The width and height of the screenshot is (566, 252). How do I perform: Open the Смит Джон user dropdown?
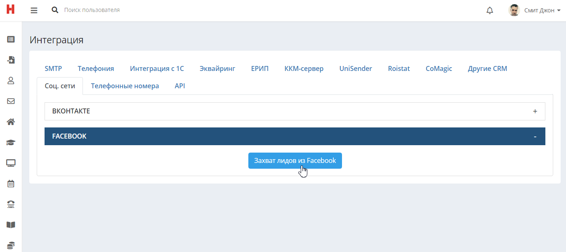click(x=542, y=10)
